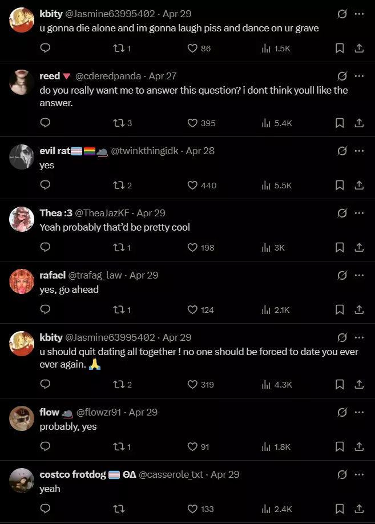The height and width of the screenshot is (524, 375).
Task: Click evil rat's profile avatar
Action: pos(22,156)
